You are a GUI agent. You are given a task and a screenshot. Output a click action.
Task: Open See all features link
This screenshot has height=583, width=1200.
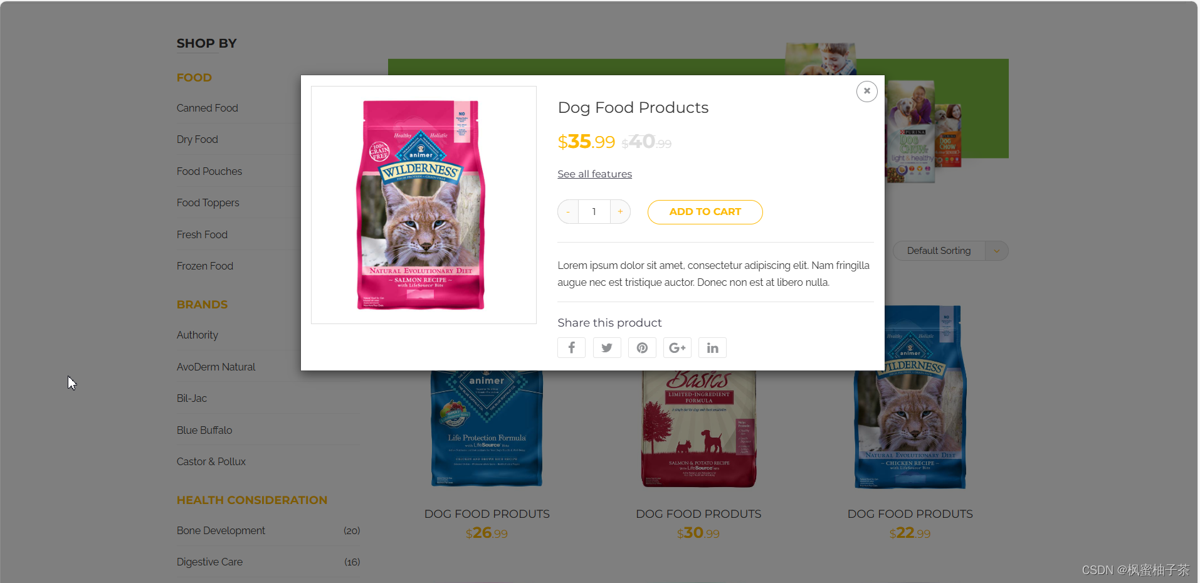click(594, 174)
